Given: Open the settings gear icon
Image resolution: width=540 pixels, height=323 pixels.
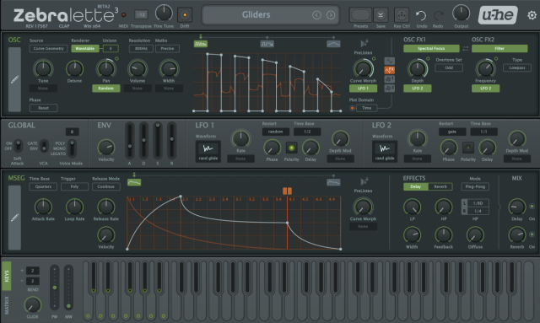Looking at the screenshot, I should (x=532, y=15).
